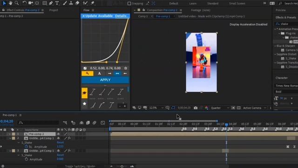The width and height of the screenshot is (298, 168).
Task: Click the Flow APPLY button
Action: pyautogui.click(x=105, y=80)
